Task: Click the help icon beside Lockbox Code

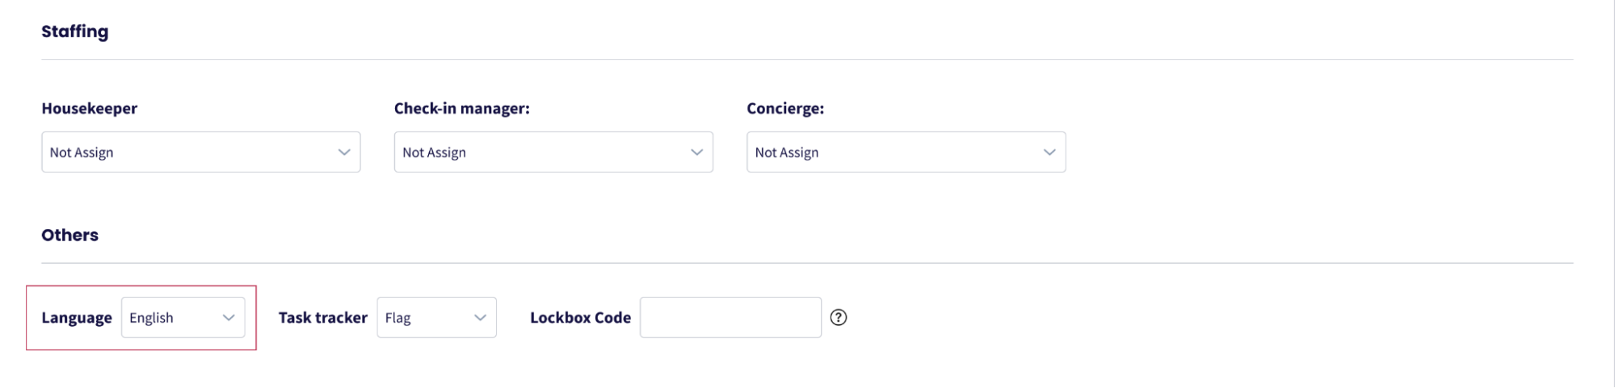Action: point(839,318)
